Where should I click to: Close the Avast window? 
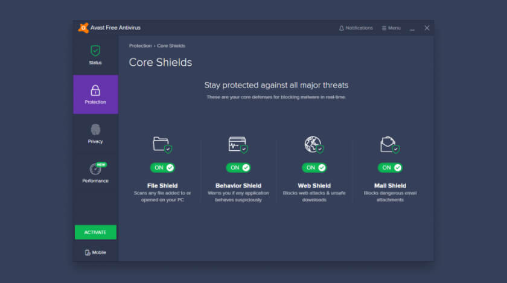tap(427, 28)
